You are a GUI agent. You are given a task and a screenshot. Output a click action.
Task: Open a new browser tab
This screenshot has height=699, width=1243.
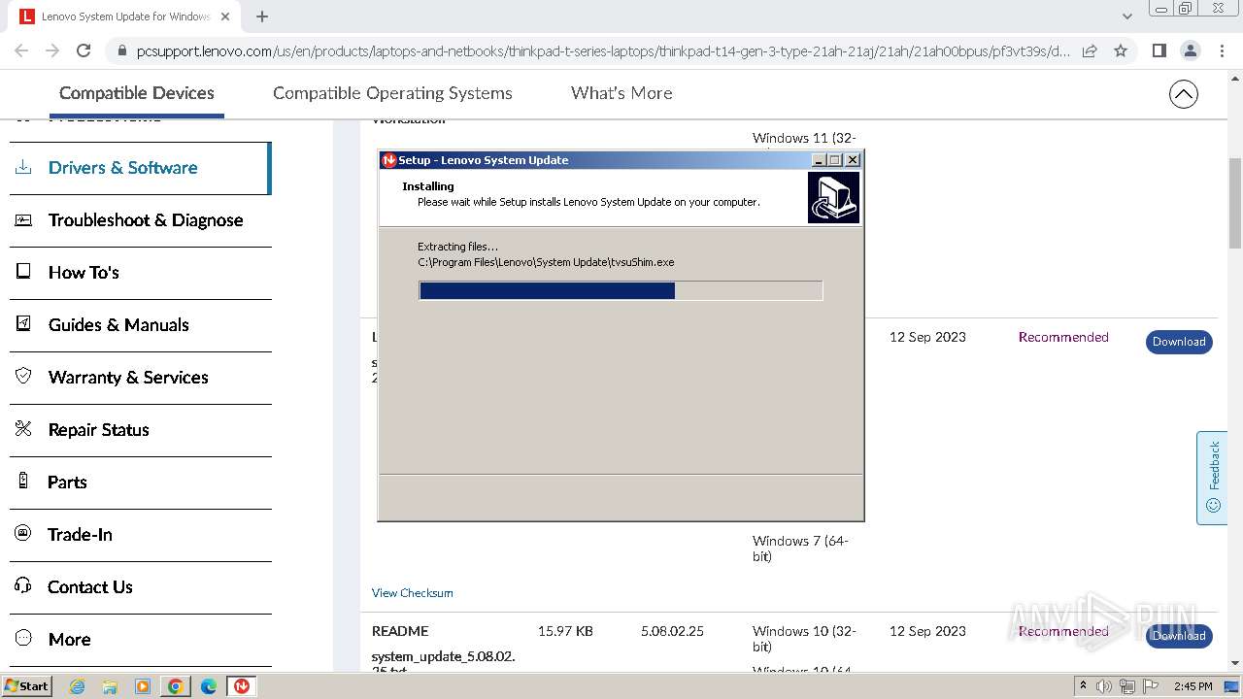coord(262,17)
